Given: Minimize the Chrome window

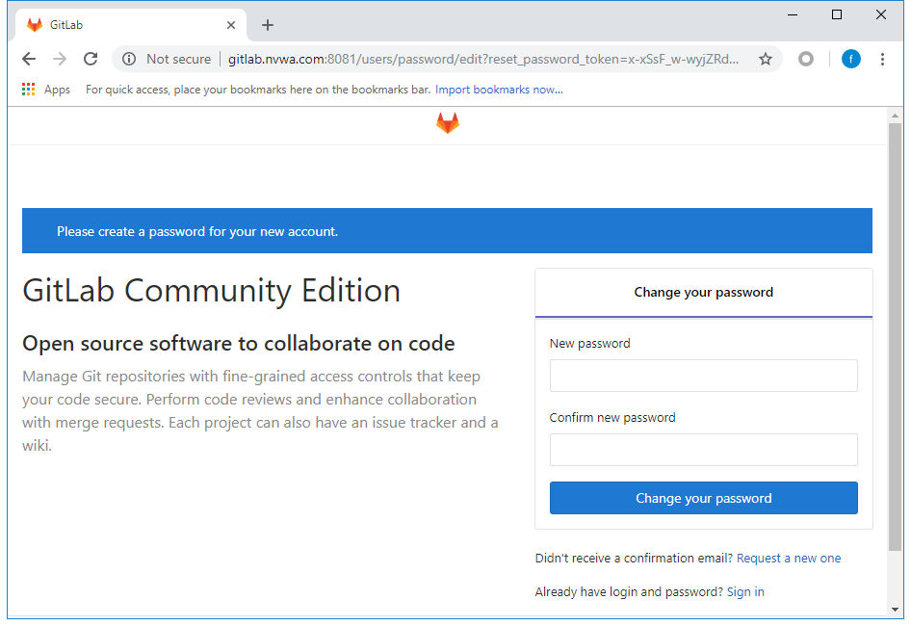Looking at the screenshot, I should point(793,15).
